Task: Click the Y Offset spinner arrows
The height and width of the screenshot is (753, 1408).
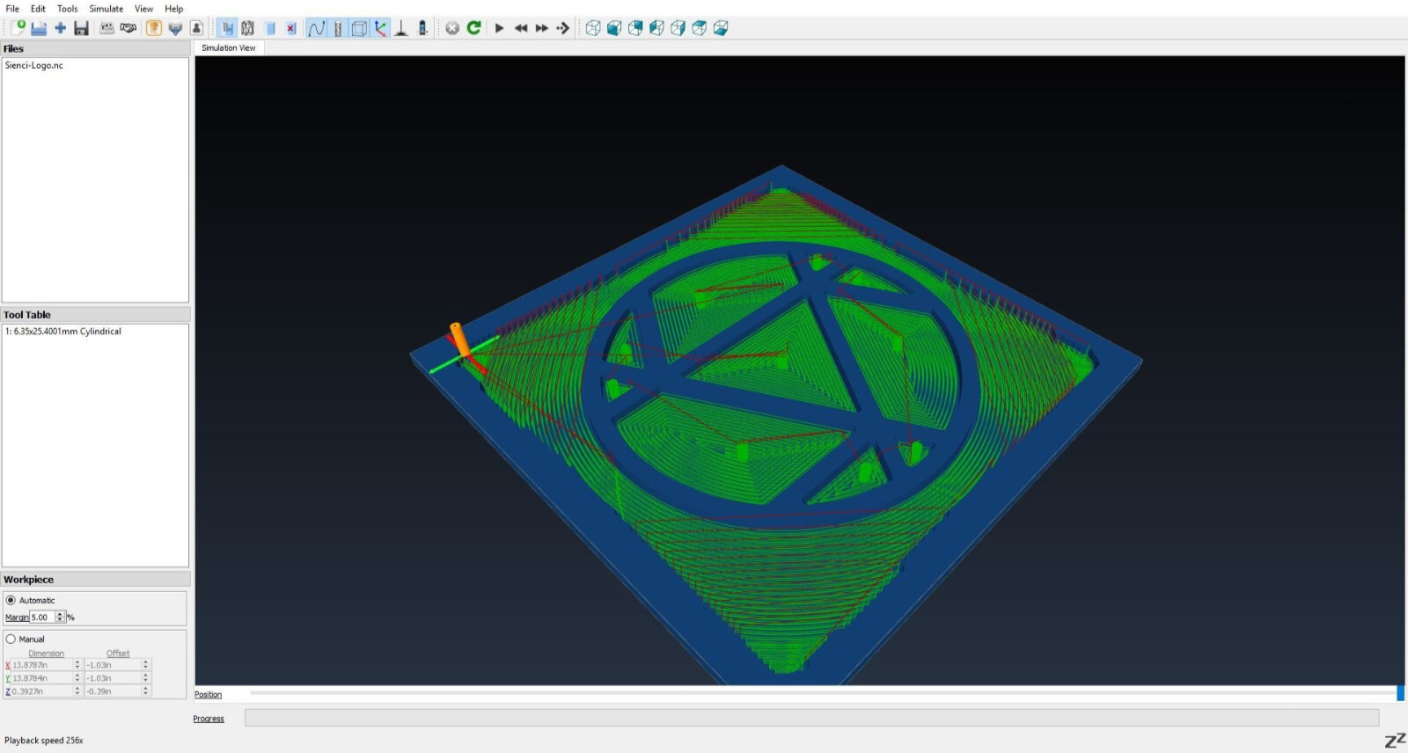Action: [146, 678]
